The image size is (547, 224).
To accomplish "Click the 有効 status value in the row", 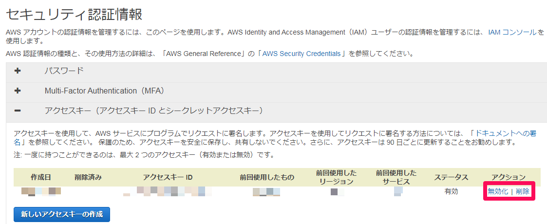I will (451, 191).
